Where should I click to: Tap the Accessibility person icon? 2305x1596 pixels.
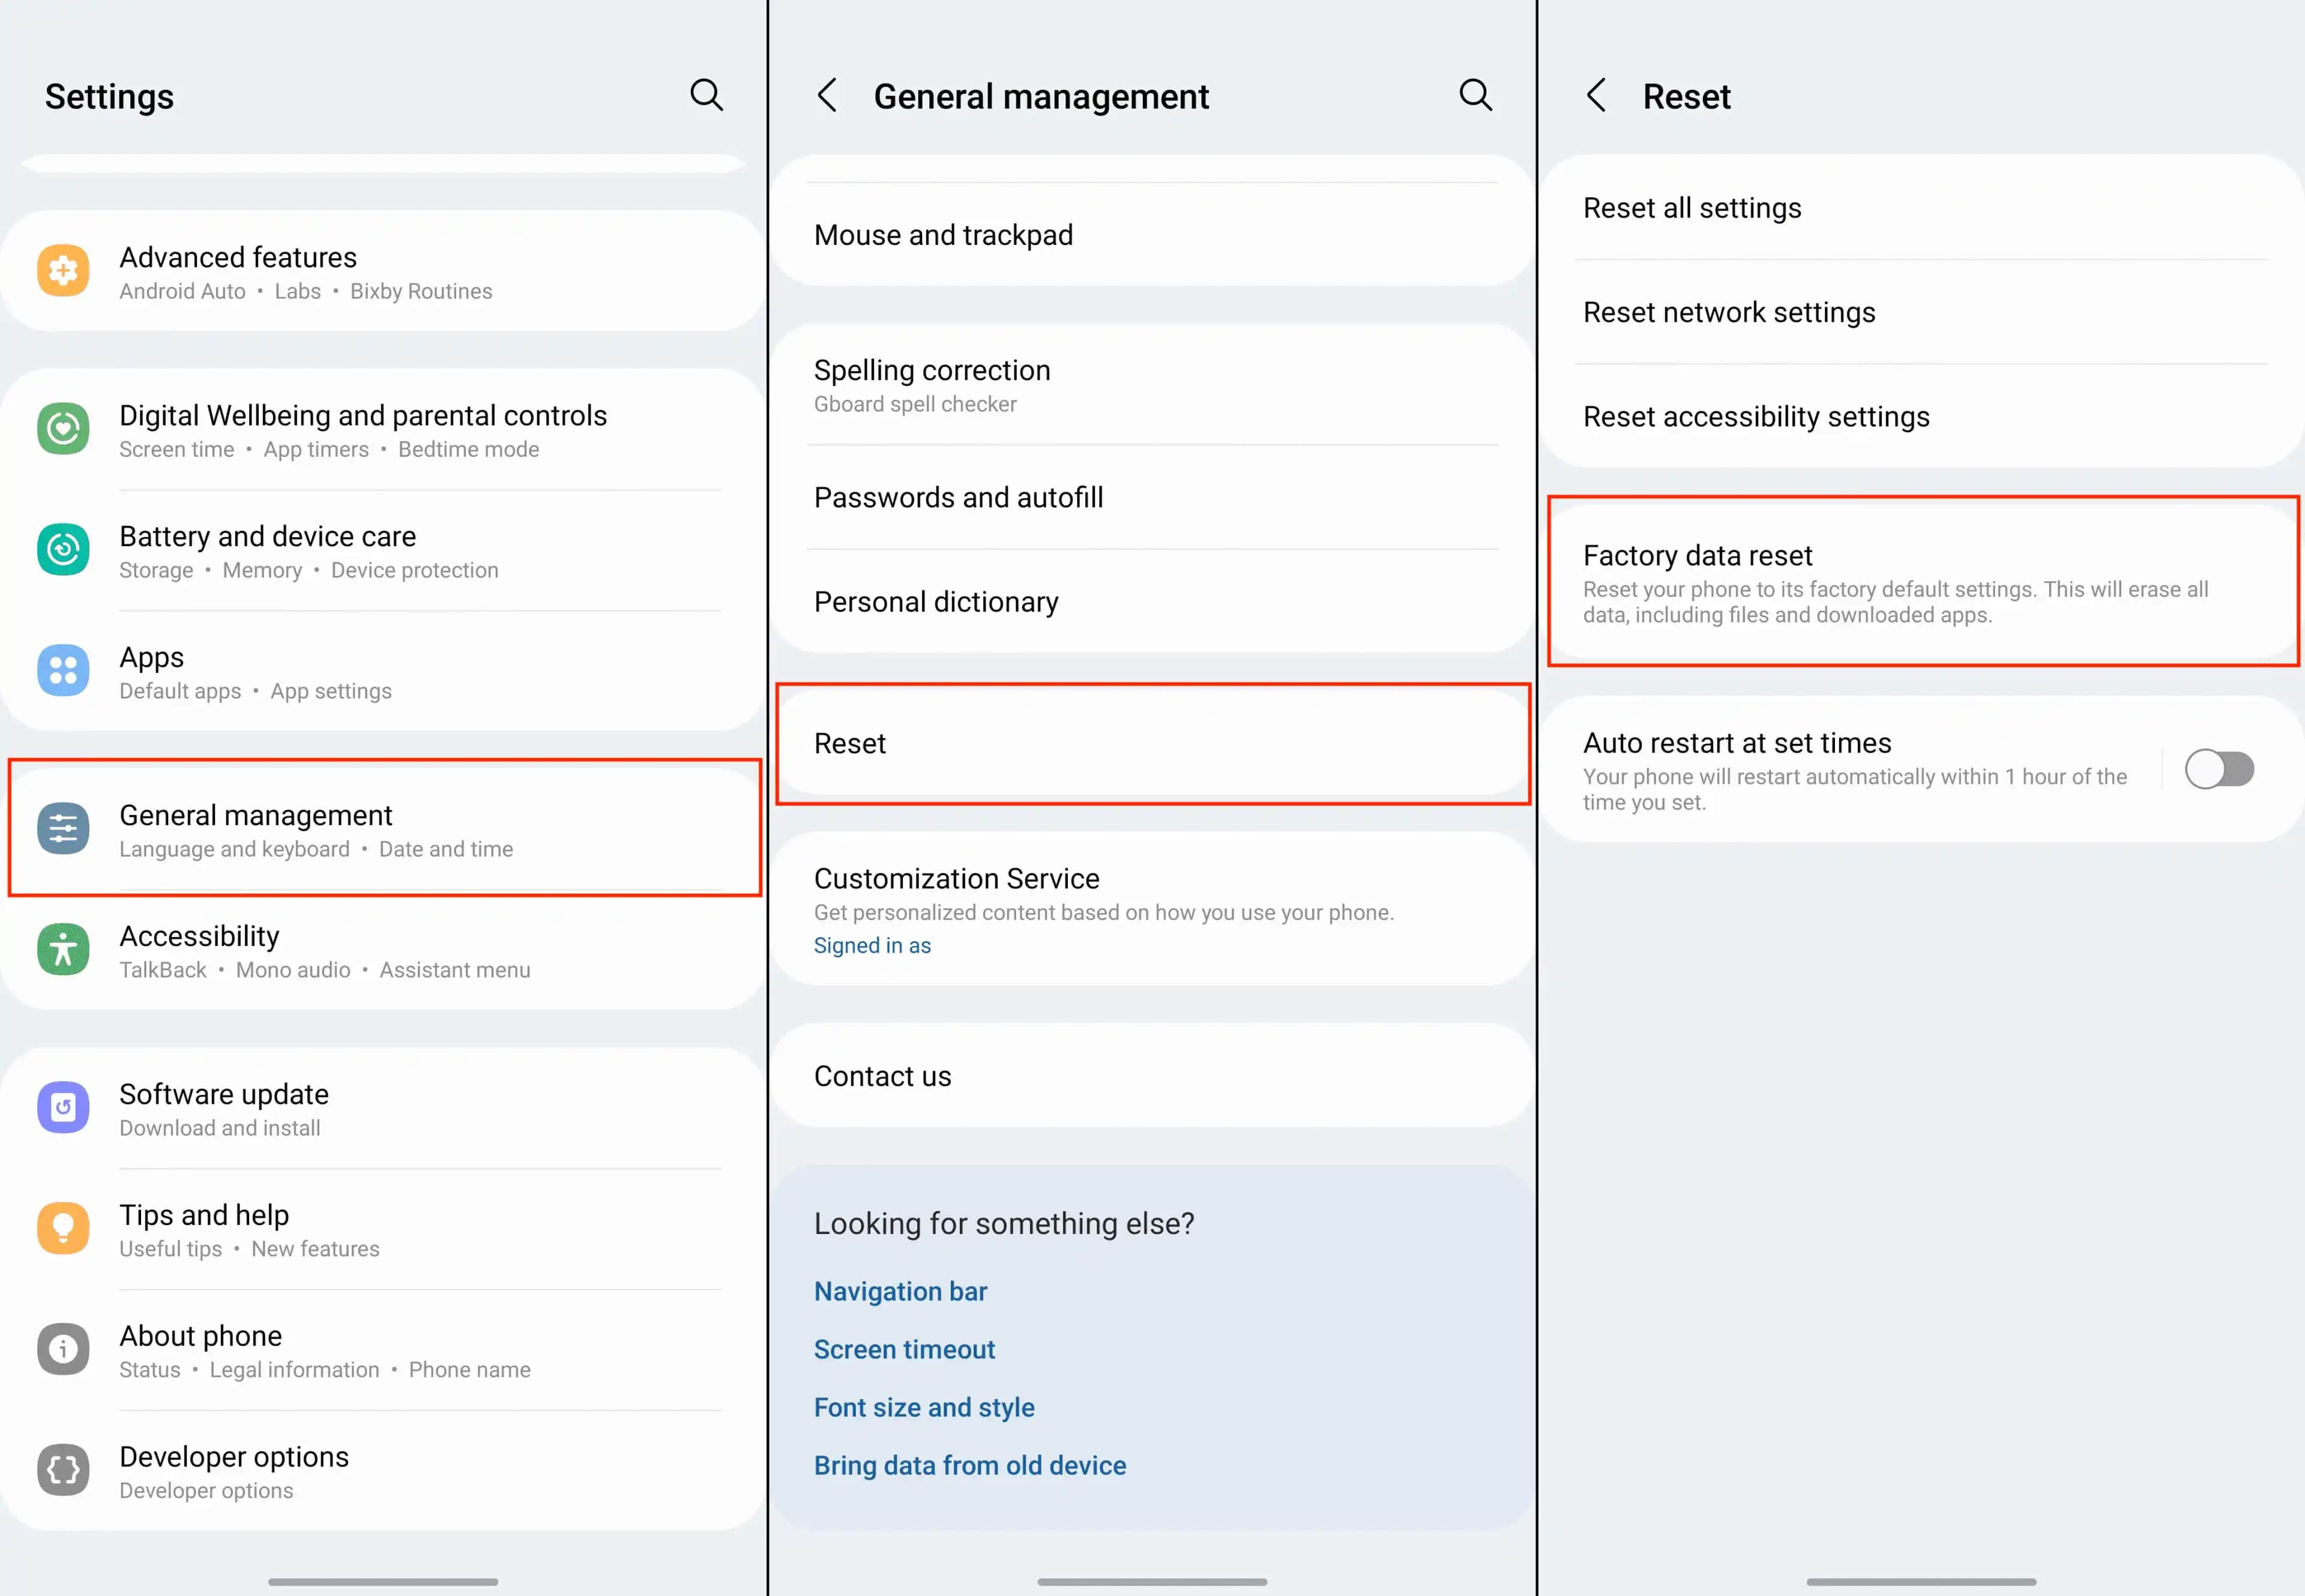pyautogui.click(x=63, y=950)
